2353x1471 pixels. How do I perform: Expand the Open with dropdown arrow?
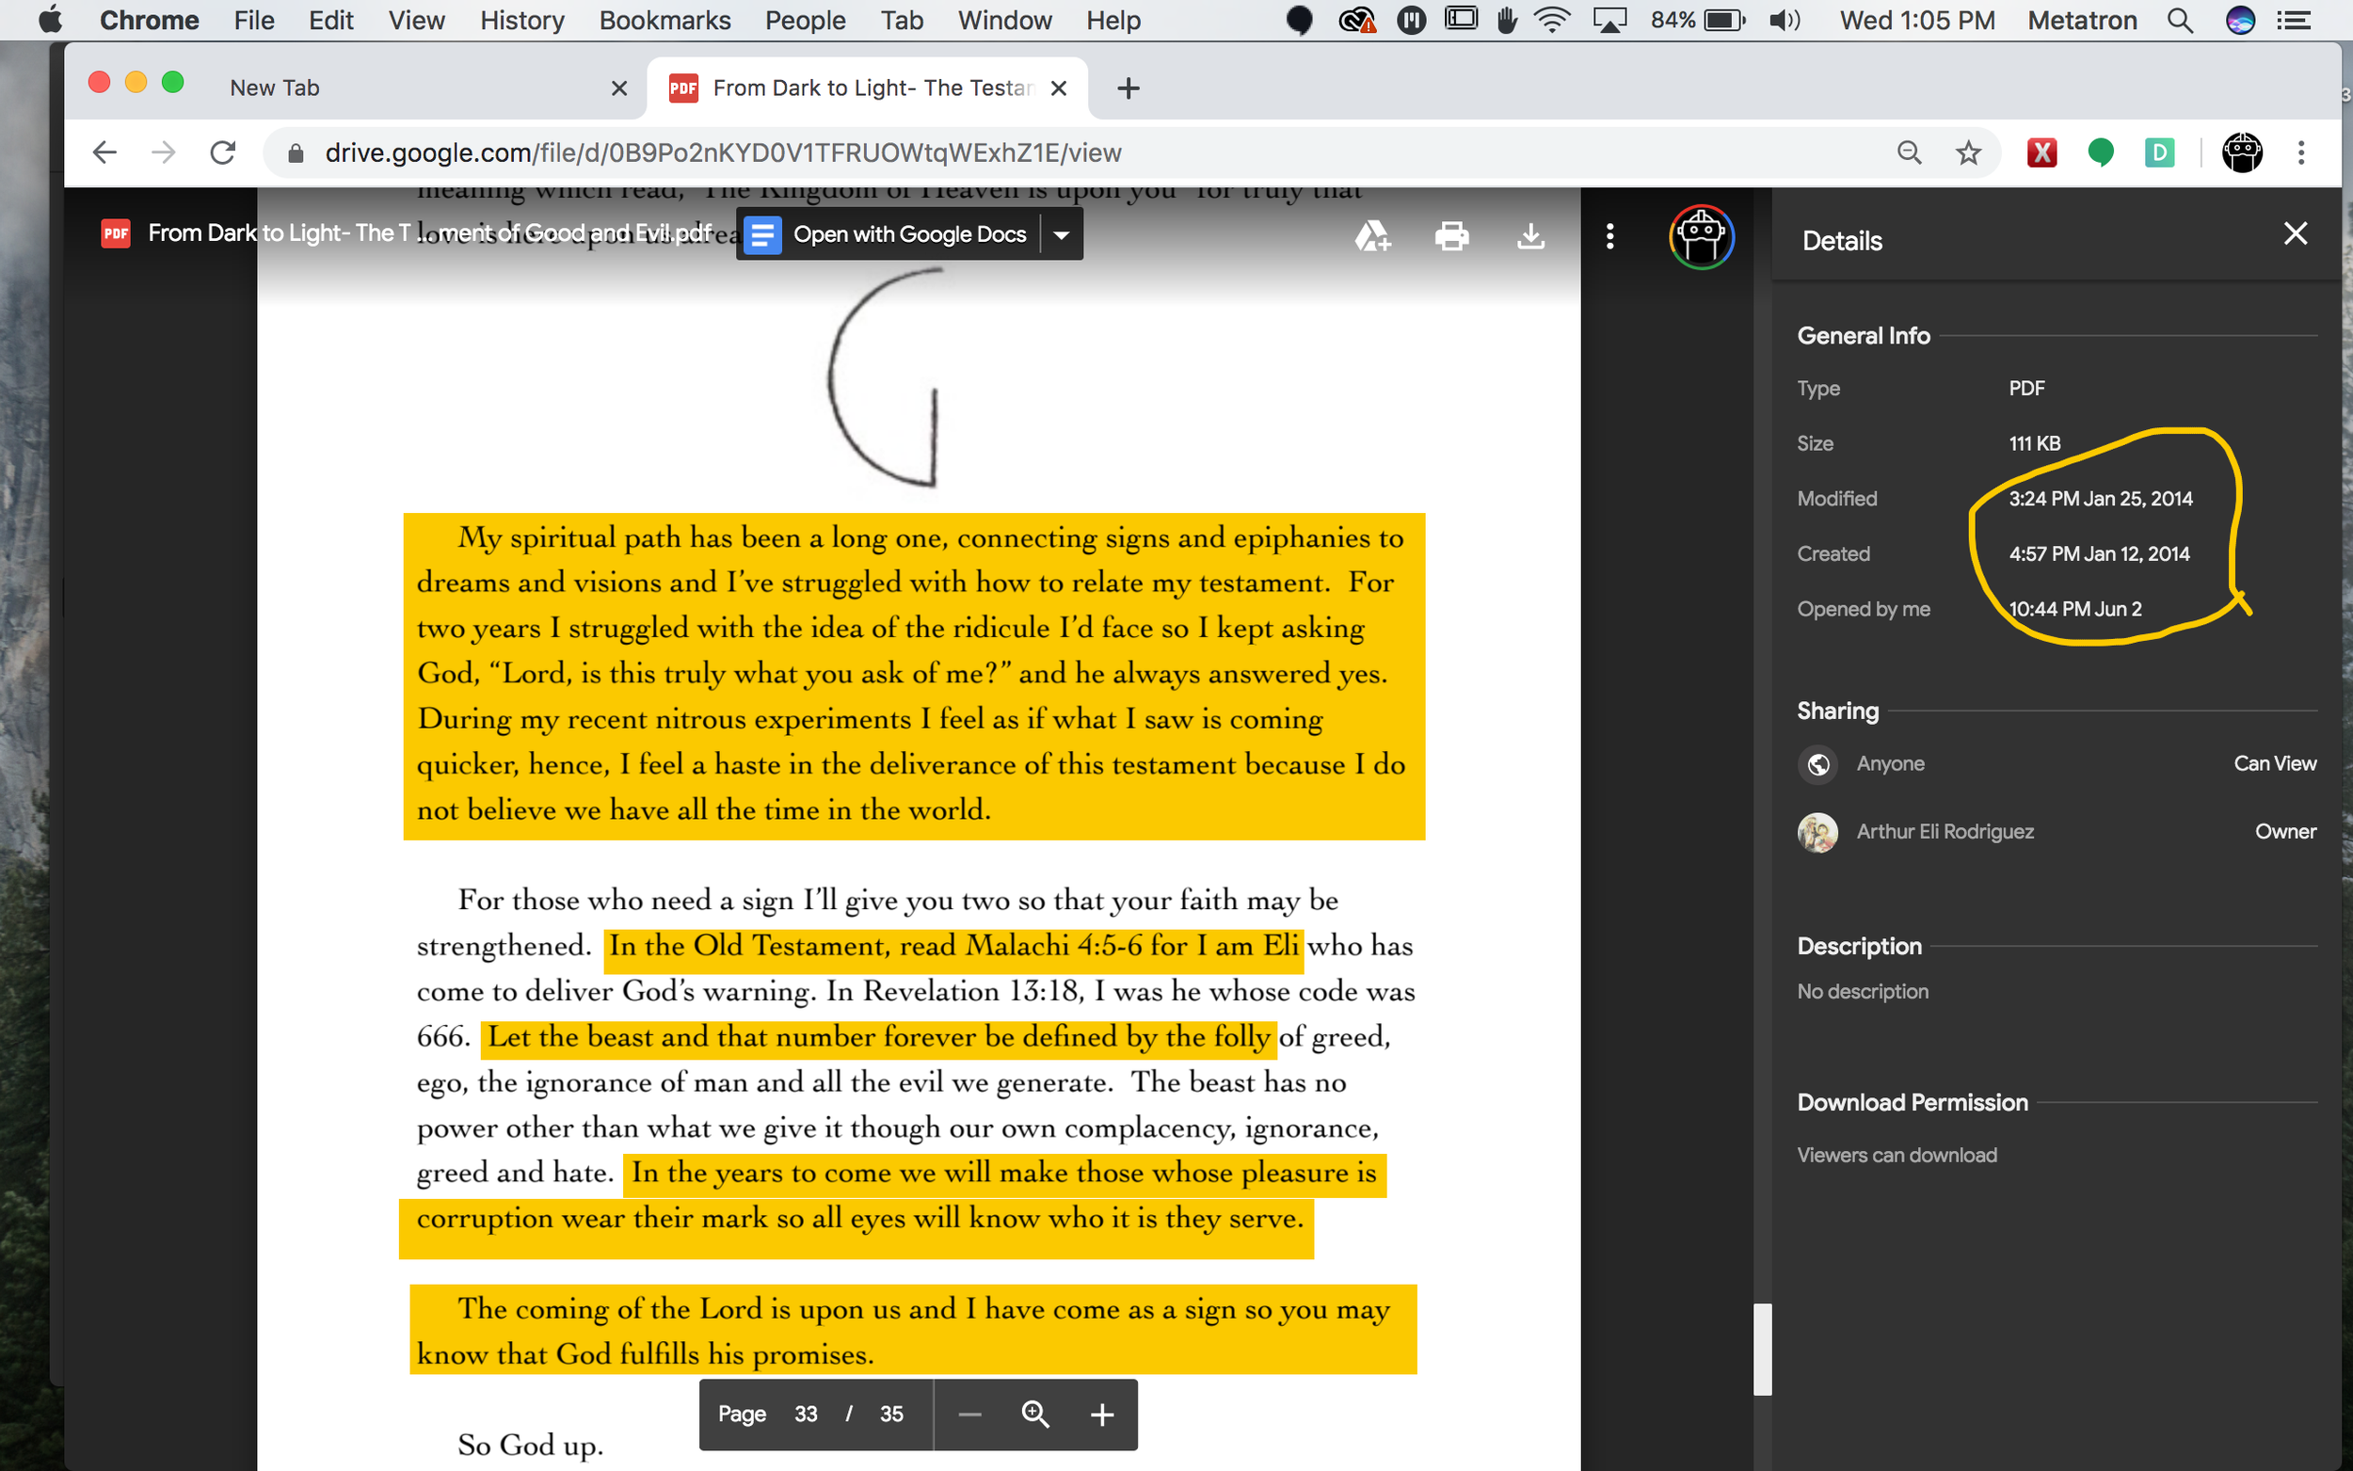point(1062,235)
